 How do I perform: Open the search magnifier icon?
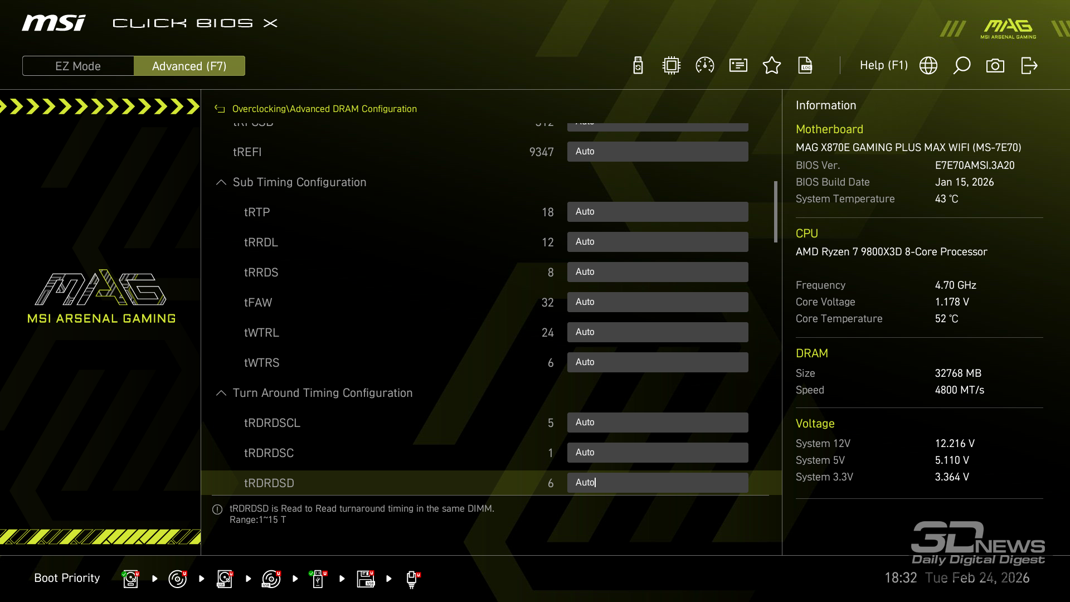[x=962, y=66]
